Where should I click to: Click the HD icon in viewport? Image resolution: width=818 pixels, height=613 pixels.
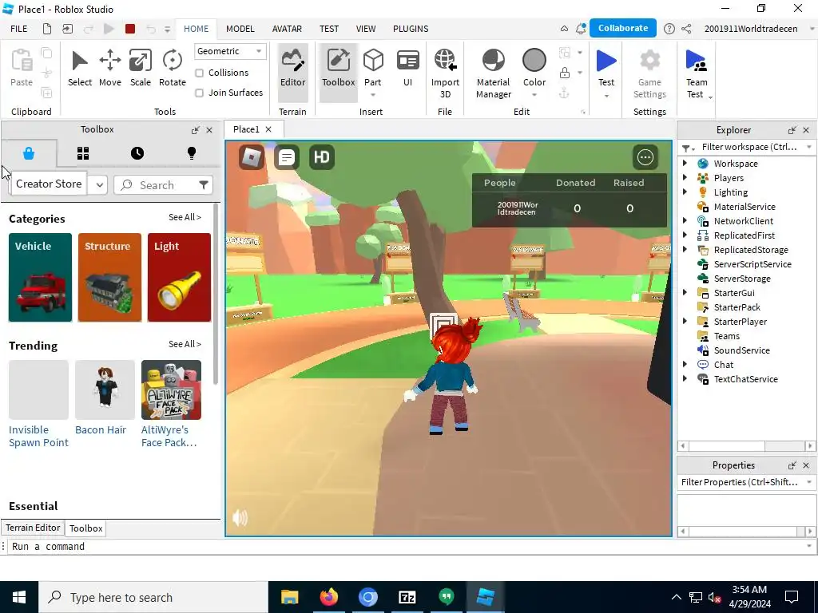pos(321,157)
